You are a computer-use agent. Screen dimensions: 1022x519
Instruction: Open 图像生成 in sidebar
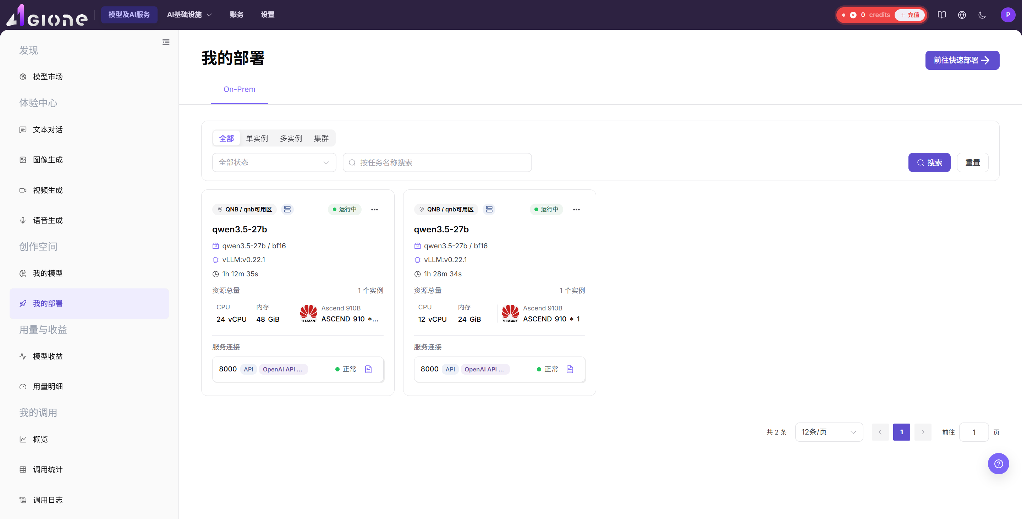tap(89, 160)
